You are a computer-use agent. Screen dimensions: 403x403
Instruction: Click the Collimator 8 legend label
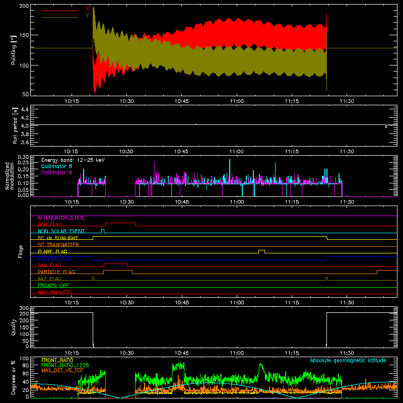coord(56,166)
